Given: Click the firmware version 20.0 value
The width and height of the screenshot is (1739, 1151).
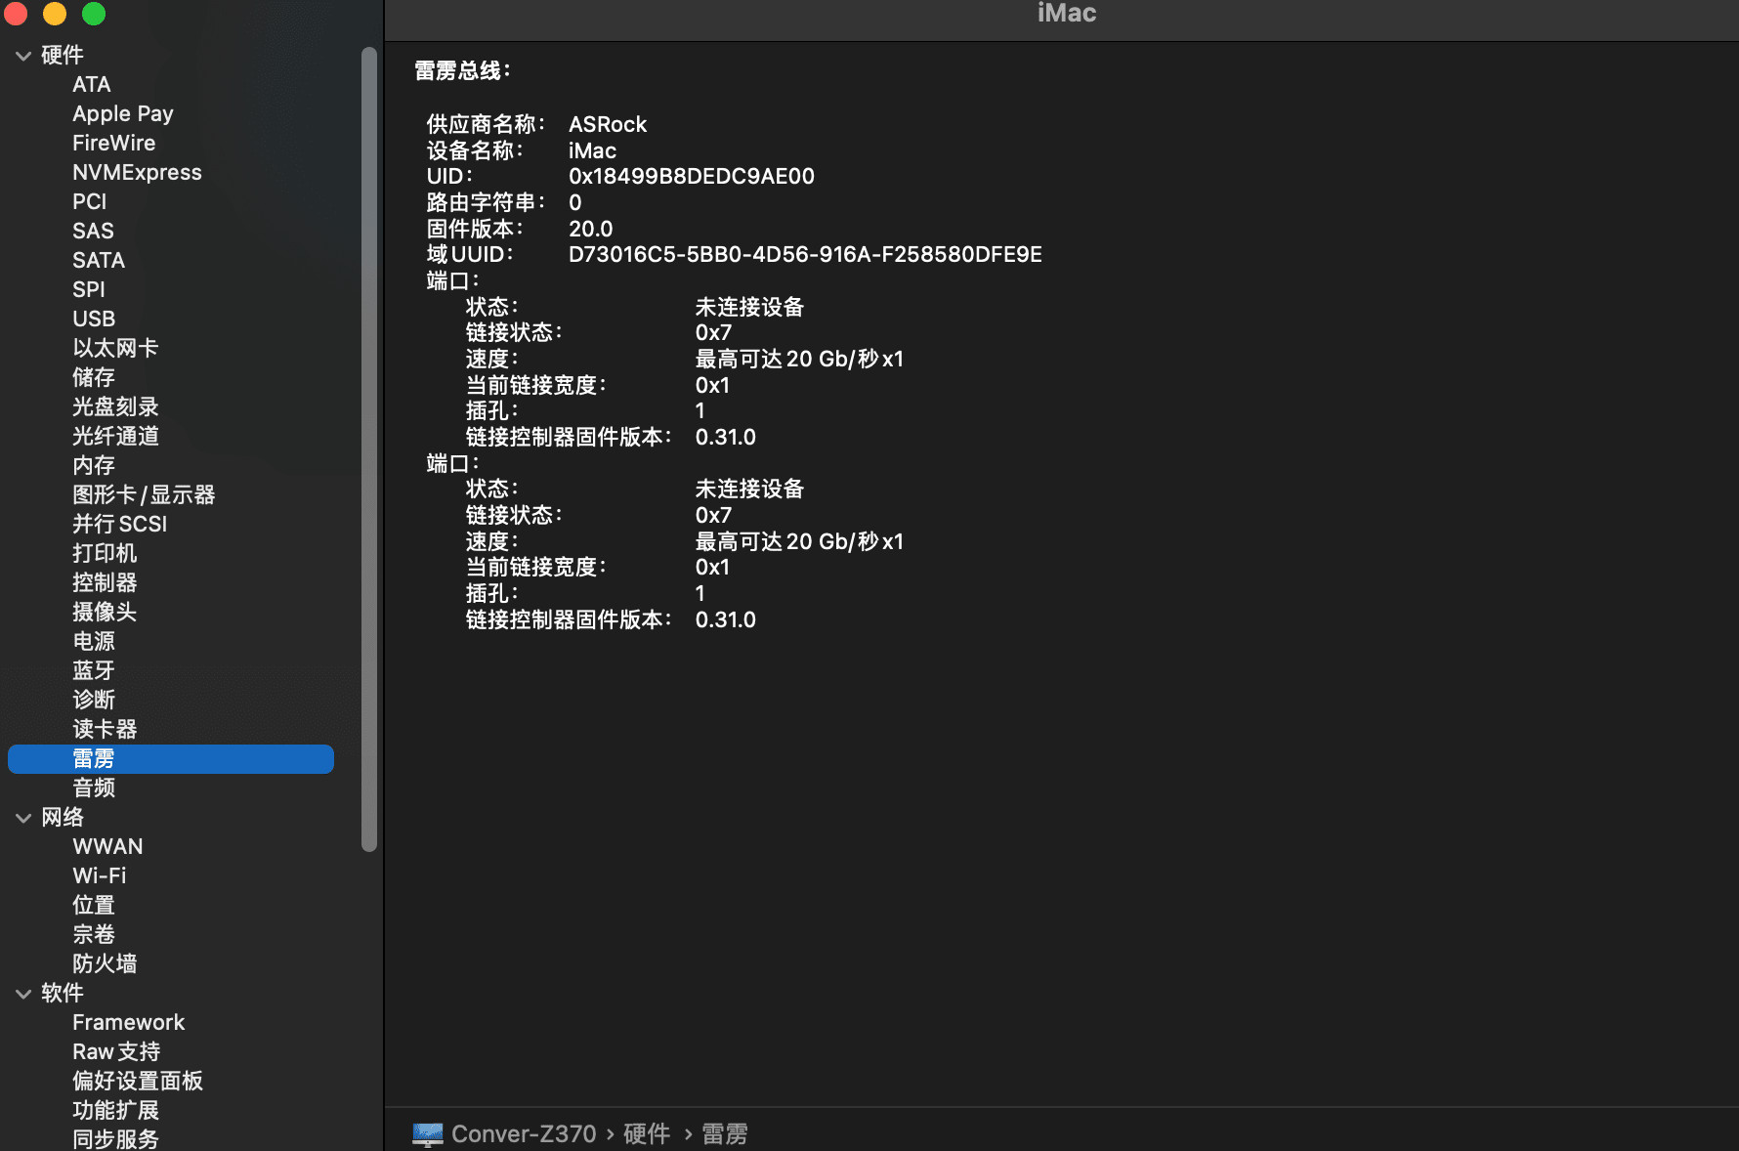Looking at the screenshot, I should 591,230.
